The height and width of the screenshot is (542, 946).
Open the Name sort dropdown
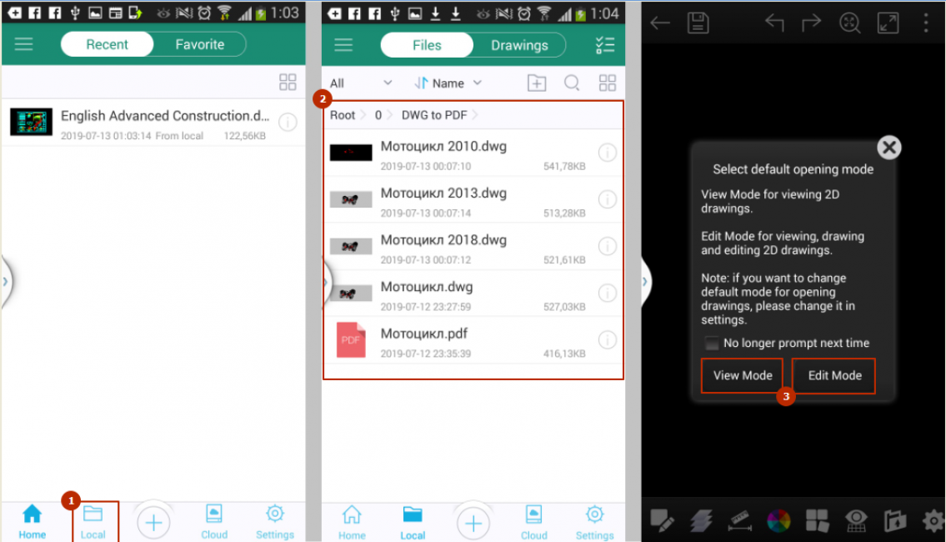(448, 83)
